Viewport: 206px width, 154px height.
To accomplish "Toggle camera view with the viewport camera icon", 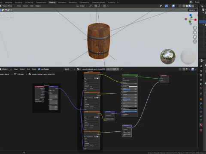I will pos(195,37).
